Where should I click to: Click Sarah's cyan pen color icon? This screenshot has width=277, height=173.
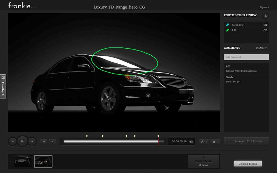227,25
